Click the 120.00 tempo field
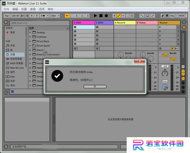Viewport: 190px width, 153px height. (x=15, y=15)
